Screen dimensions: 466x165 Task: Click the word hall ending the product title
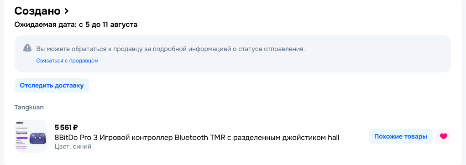click(333, 137)
